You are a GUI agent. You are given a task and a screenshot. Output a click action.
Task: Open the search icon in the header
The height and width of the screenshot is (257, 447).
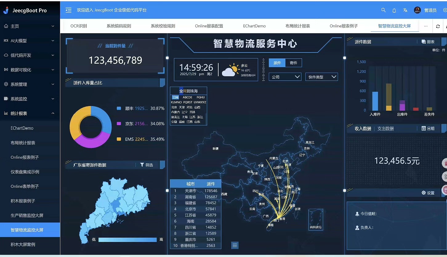pos(383,10)
